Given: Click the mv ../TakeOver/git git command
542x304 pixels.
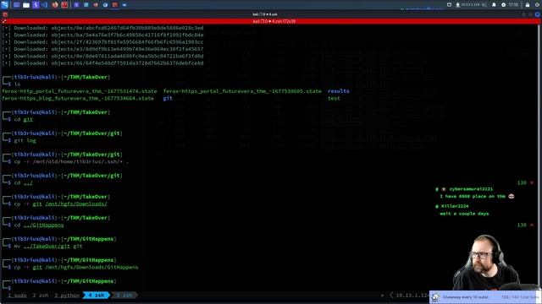Looking at the screenshot, I should 48,246.
